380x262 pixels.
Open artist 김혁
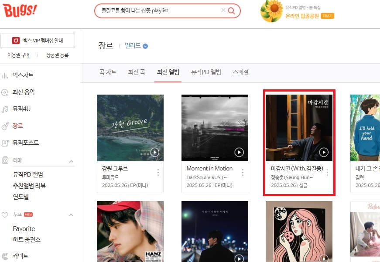click(x=359, y=177)
